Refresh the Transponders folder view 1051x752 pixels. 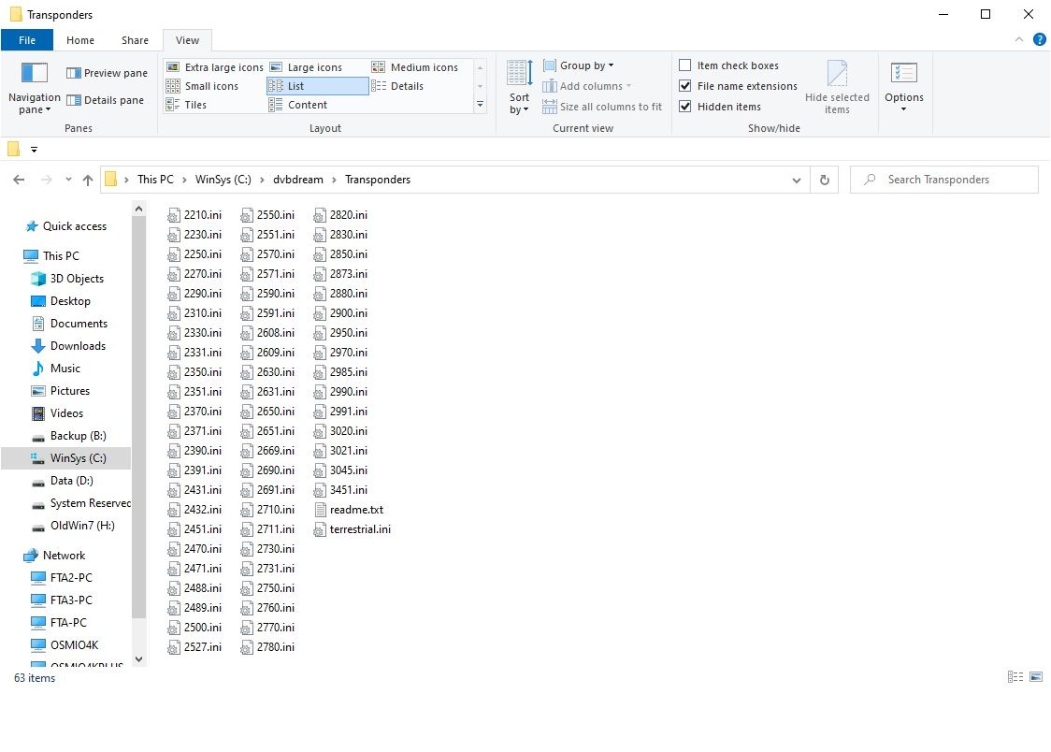click(824, 180)
